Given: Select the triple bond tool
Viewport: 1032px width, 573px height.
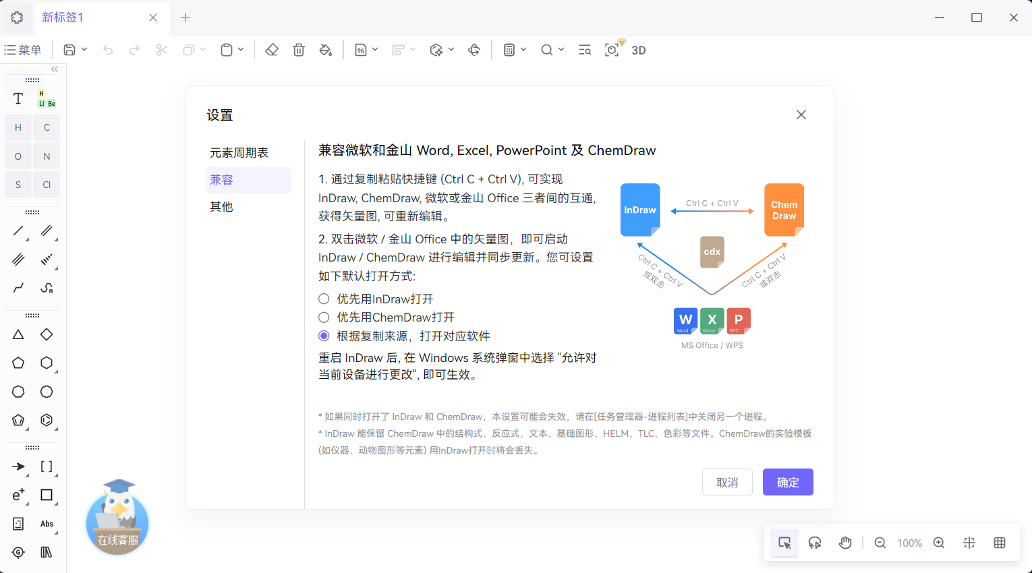Looking at the screenshot, I should 18,260.
